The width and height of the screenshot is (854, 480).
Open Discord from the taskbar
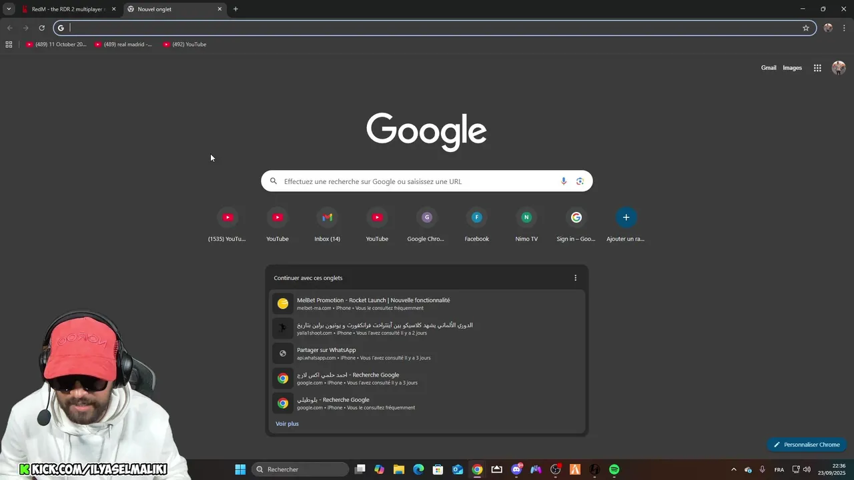tap(516, 469)
